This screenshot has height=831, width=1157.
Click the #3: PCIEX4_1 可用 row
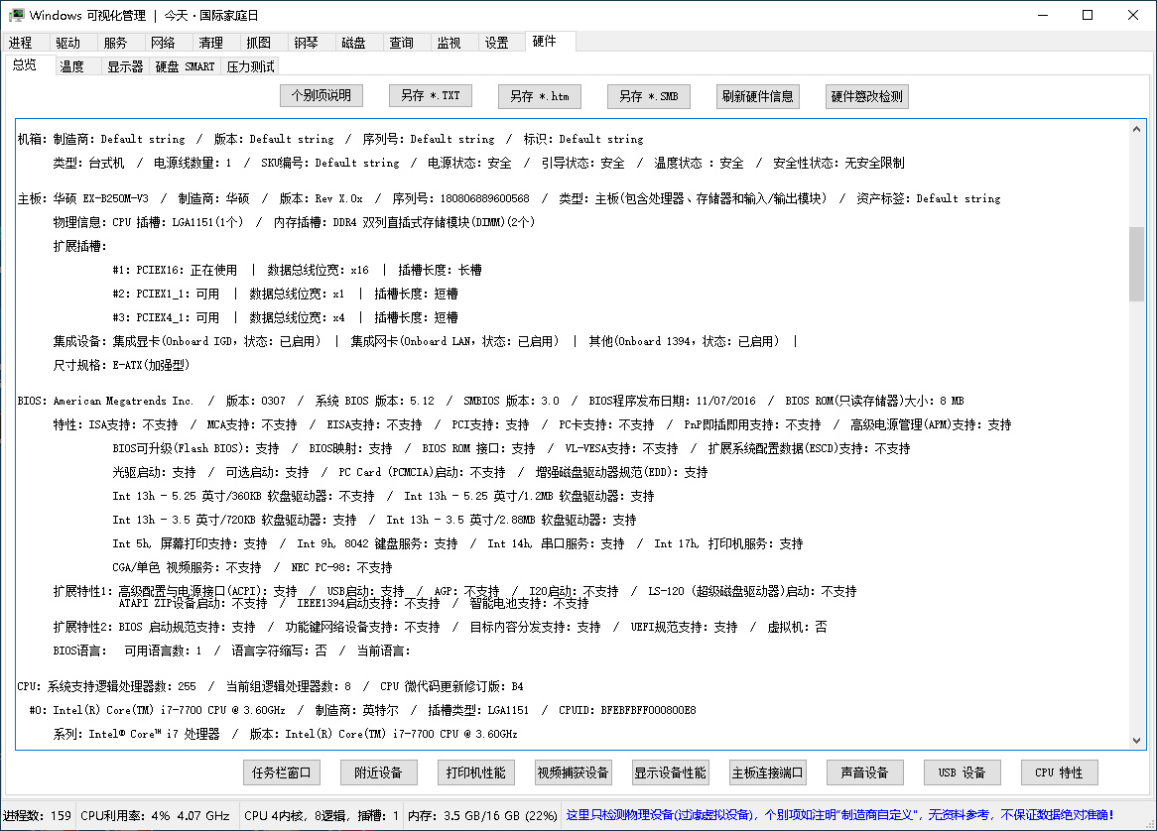pos(285,317)
